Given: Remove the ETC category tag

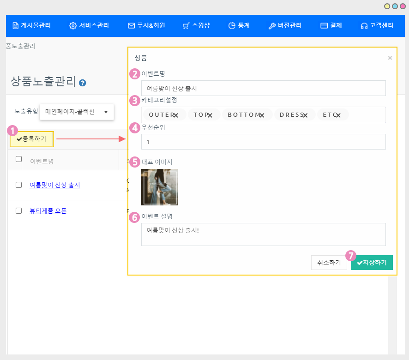Looking at the screenshot, I should tap(338, 115).
